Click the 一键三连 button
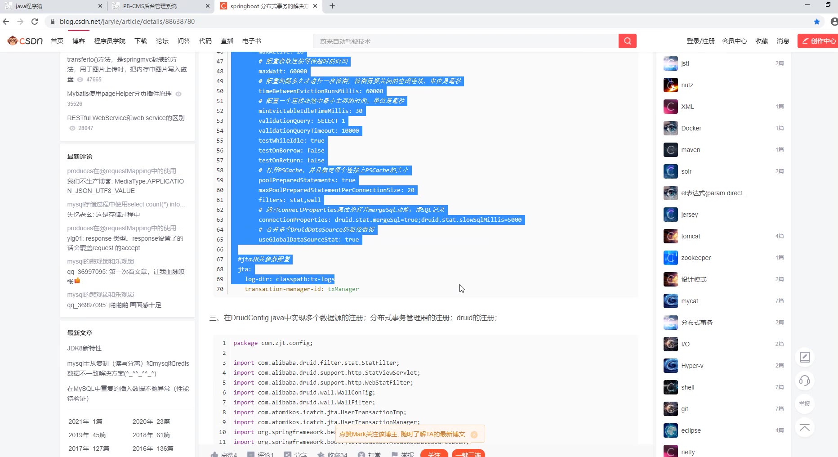The height and width of the screenshot is (457, 838). [468, 453]
